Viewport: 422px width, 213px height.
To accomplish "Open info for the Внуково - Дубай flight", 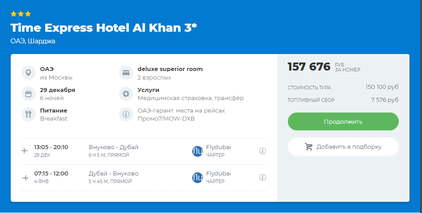I will tap(262, 151).
